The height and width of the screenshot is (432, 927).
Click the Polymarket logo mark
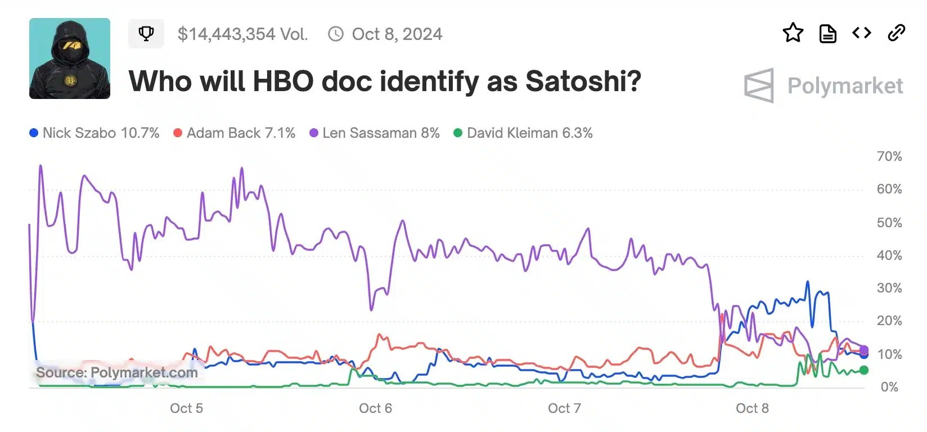[x=759, y=85]
